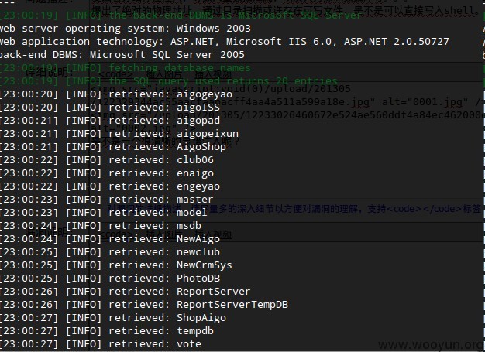Select database name AigoShop

click(x=201, y=147)
